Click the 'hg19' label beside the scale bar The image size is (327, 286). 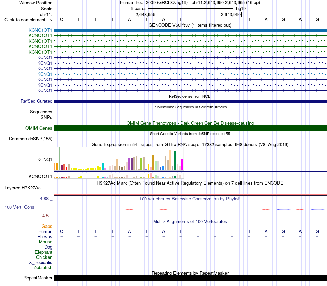pyautogui.click(x=241, y=9)
